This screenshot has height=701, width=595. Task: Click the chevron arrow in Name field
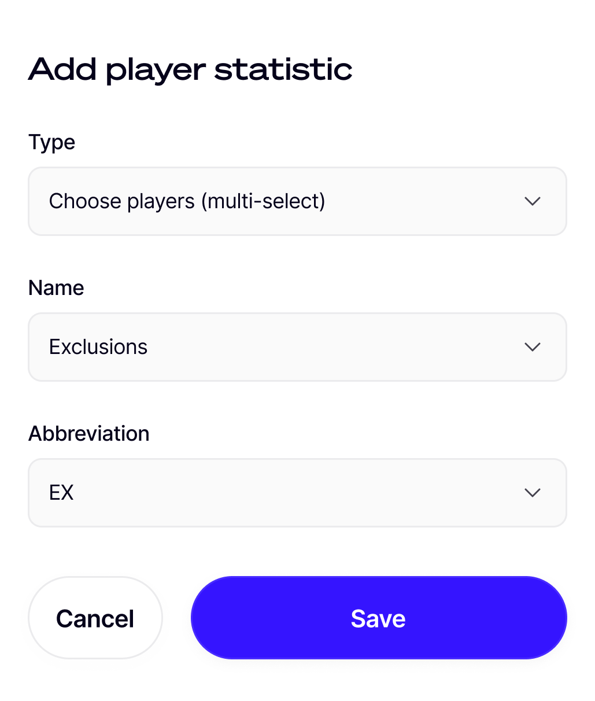pos(532,347)
